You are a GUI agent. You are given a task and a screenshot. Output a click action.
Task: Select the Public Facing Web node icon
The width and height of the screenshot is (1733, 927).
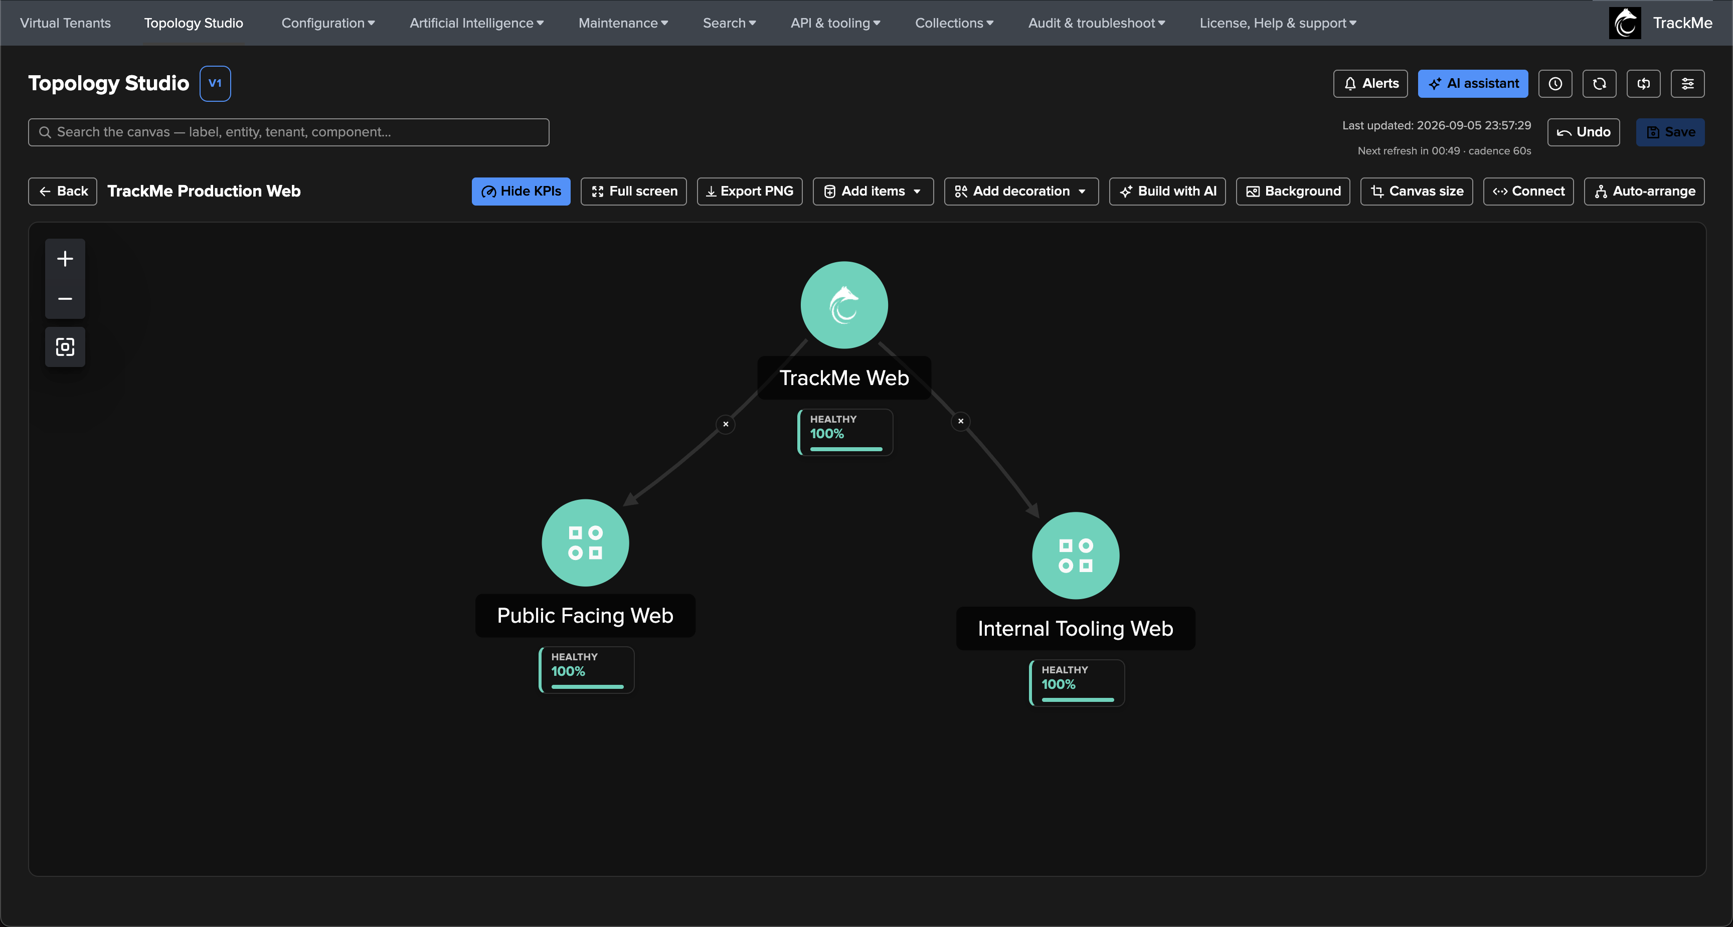click(585, 543)
